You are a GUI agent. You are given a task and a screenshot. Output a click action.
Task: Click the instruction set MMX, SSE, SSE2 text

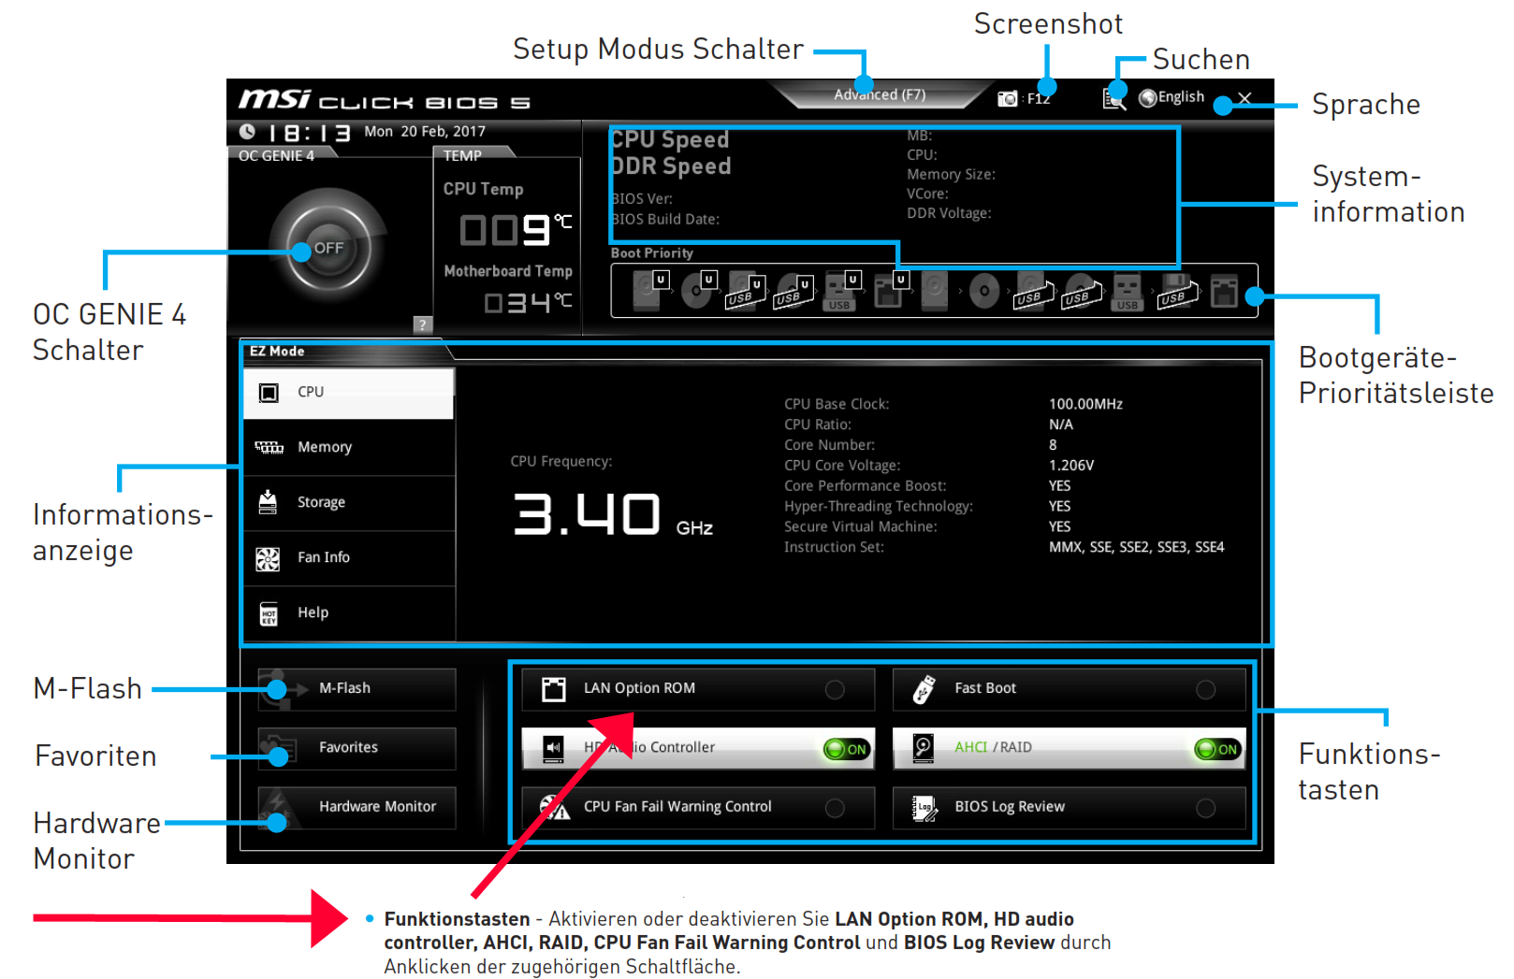pos(1136,548)
